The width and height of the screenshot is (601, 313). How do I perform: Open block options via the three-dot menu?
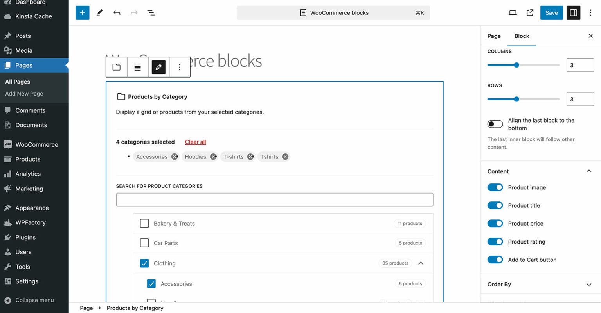[x=179, y=67]
